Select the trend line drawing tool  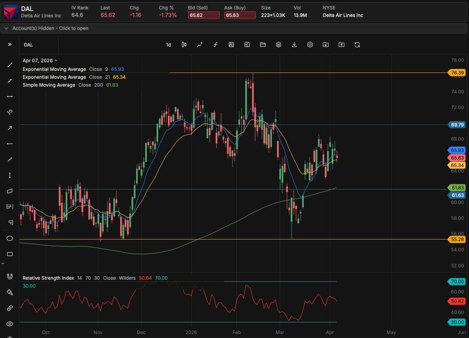click(10, 65)
